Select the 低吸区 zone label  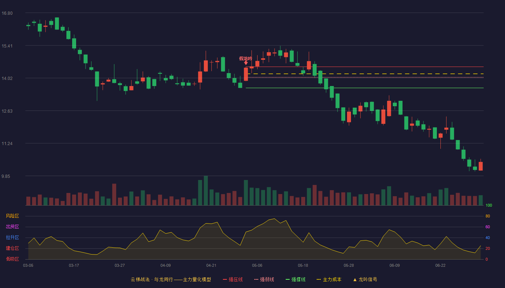click(12, 259)
